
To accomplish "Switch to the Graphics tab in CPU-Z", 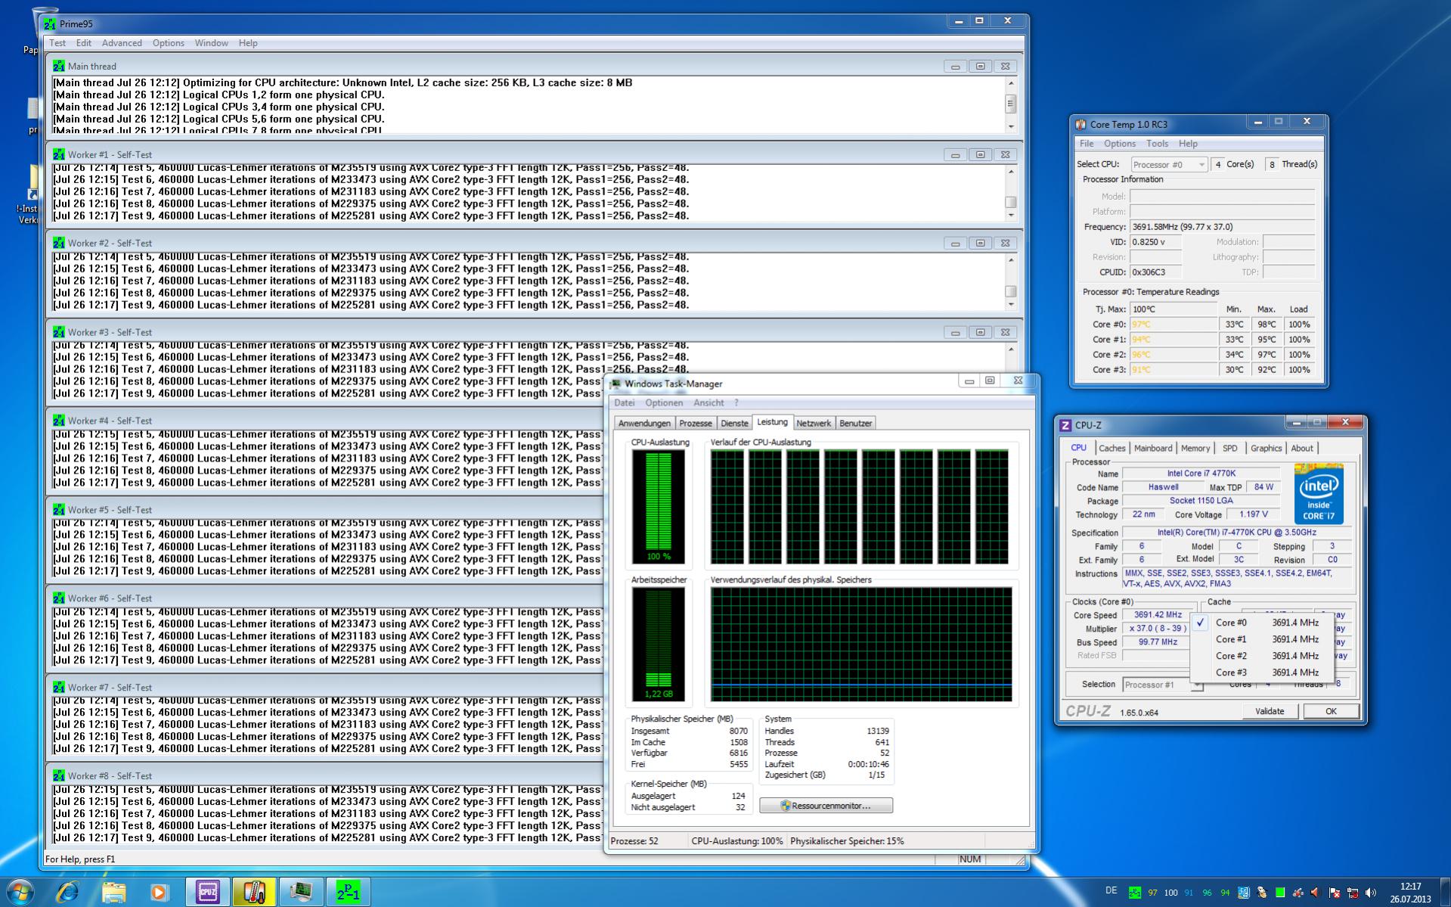I will pos(1267,449).
